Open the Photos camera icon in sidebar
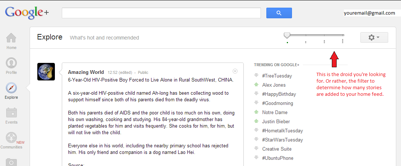This screenshot has height=166, width=401. point(11,162)
